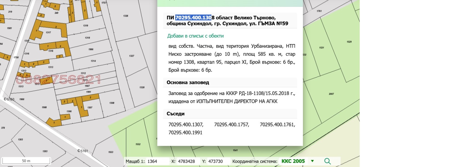Select parcel 1314 on the map
Viewport: 450px width, 167px height.
click(93, 61)
